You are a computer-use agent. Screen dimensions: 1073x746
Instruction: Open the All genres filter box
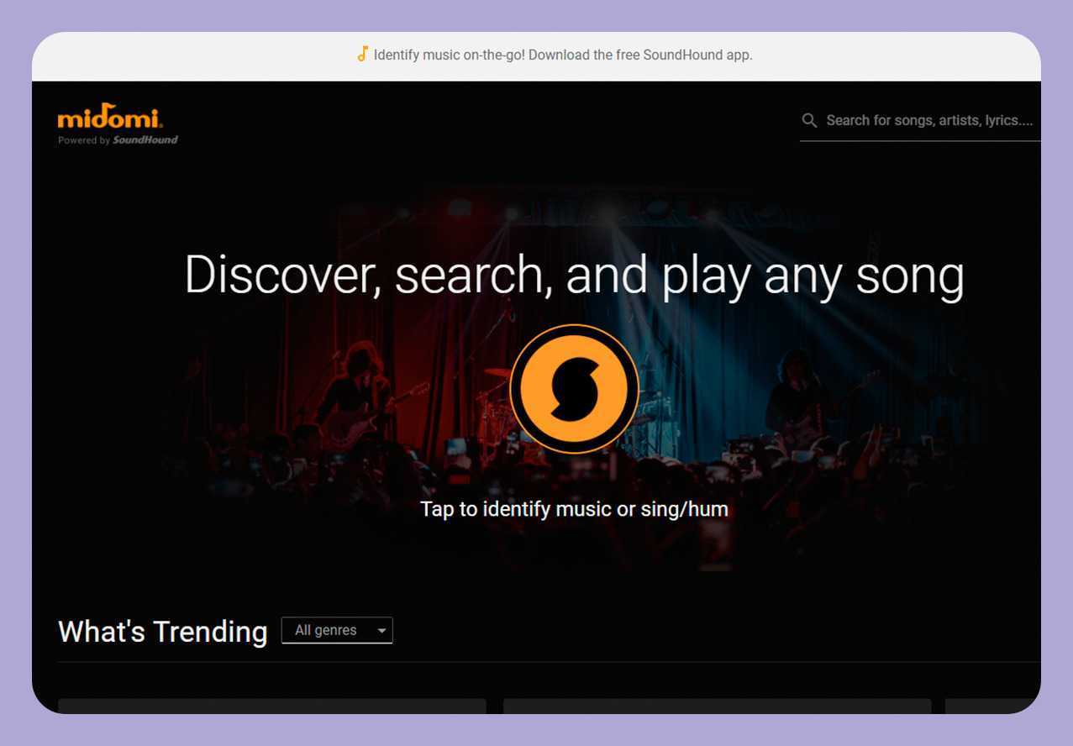(x=327, y=631)
